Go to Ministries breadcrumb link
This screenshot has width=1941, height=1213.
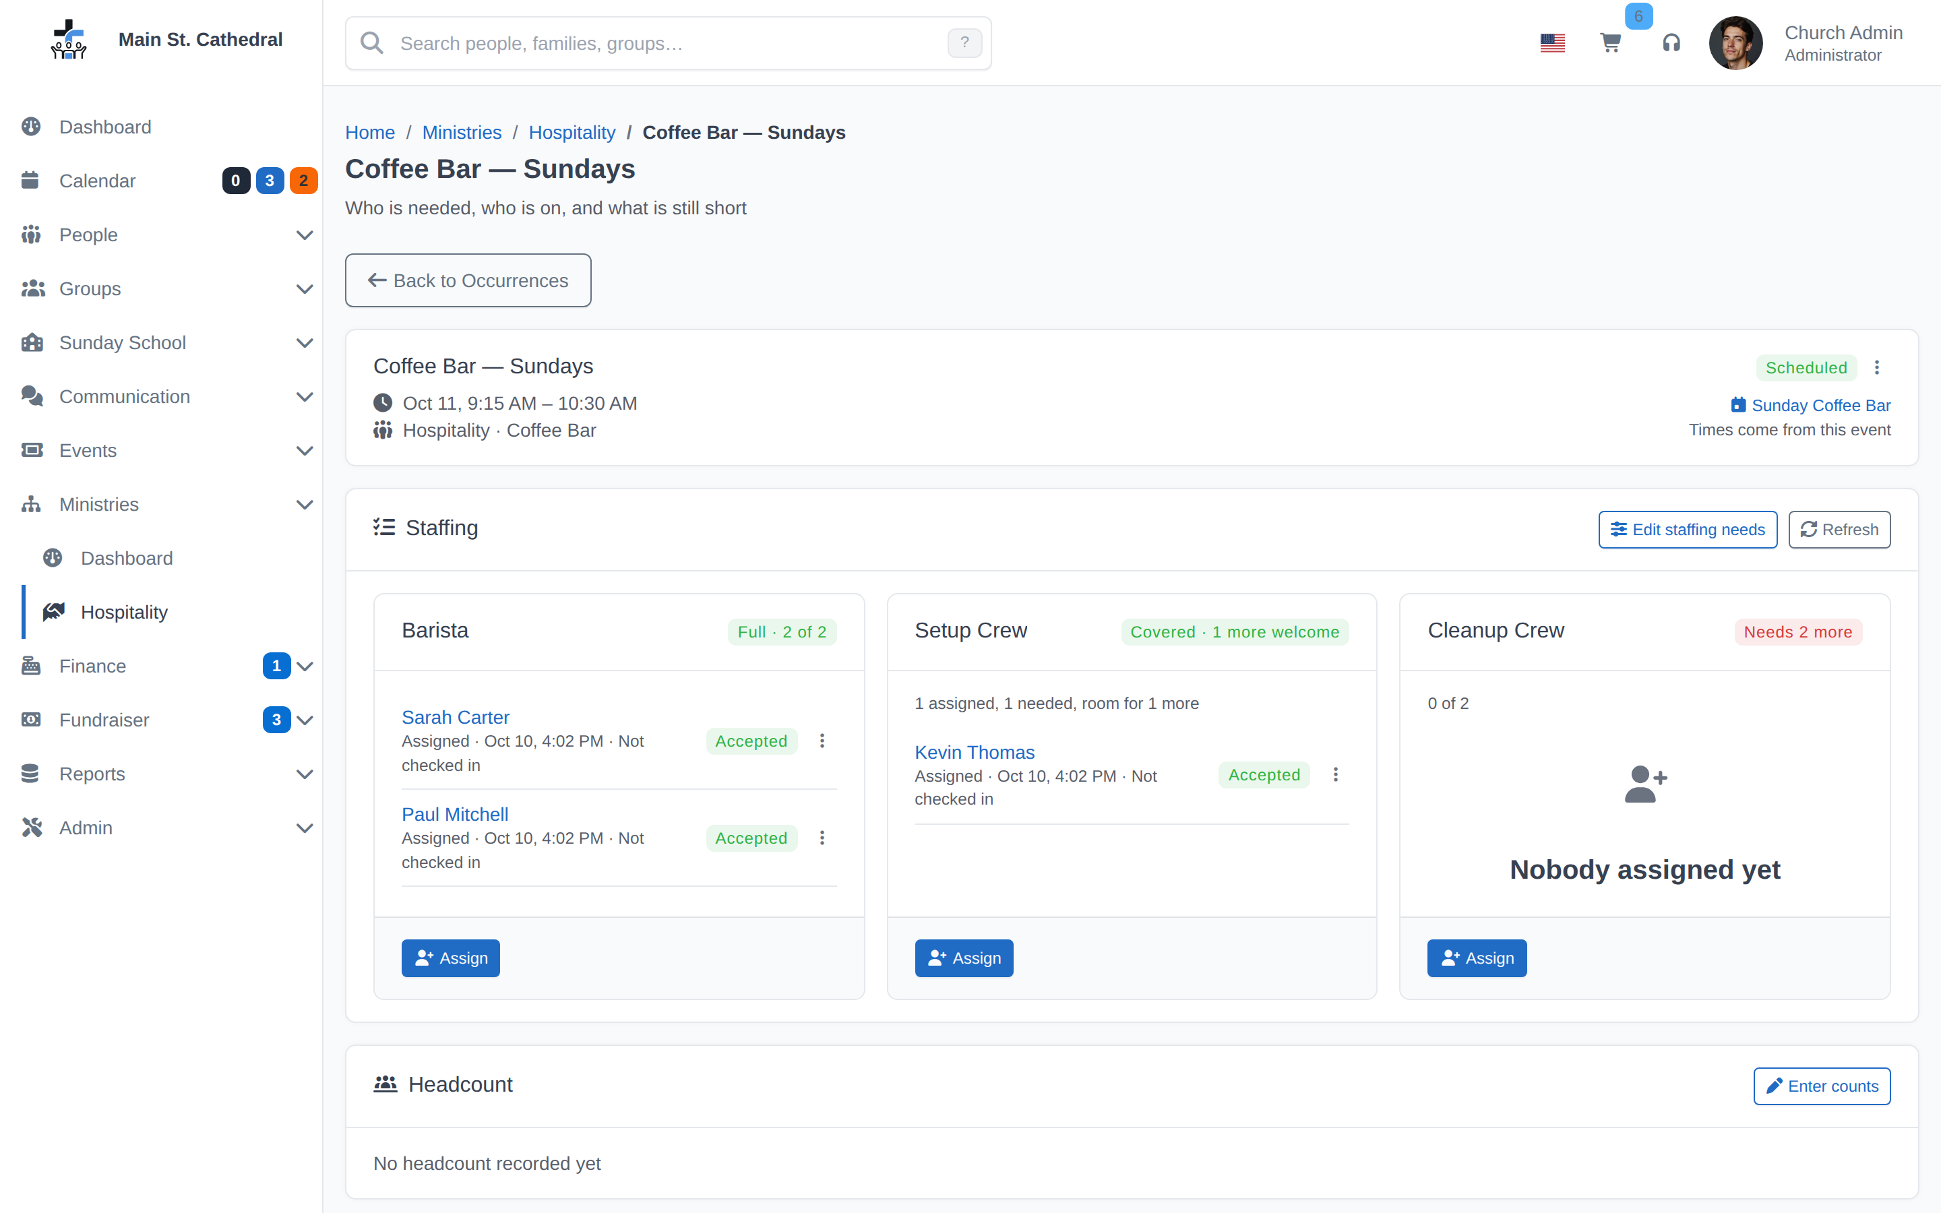pos(461,132)
